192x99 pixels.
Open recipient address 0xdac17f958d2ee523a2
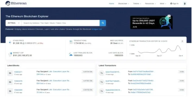click(x=141, y=93)
